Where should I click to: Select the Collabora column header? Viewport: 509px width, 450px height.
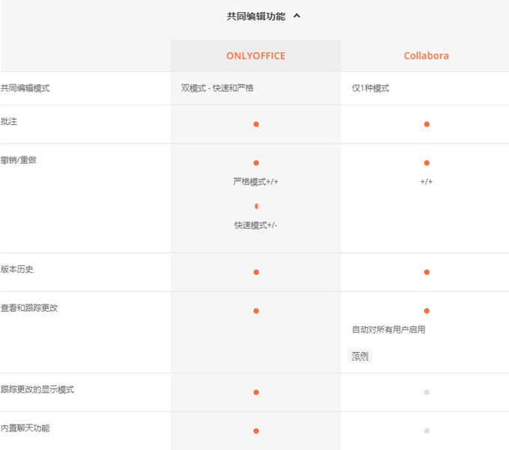pos(426,56)
